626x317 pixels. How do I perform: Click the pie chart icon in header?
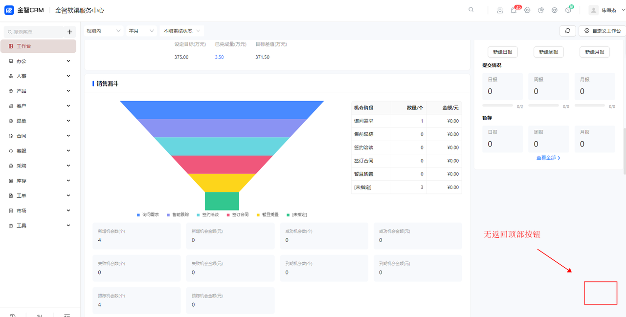pos(541,10)
